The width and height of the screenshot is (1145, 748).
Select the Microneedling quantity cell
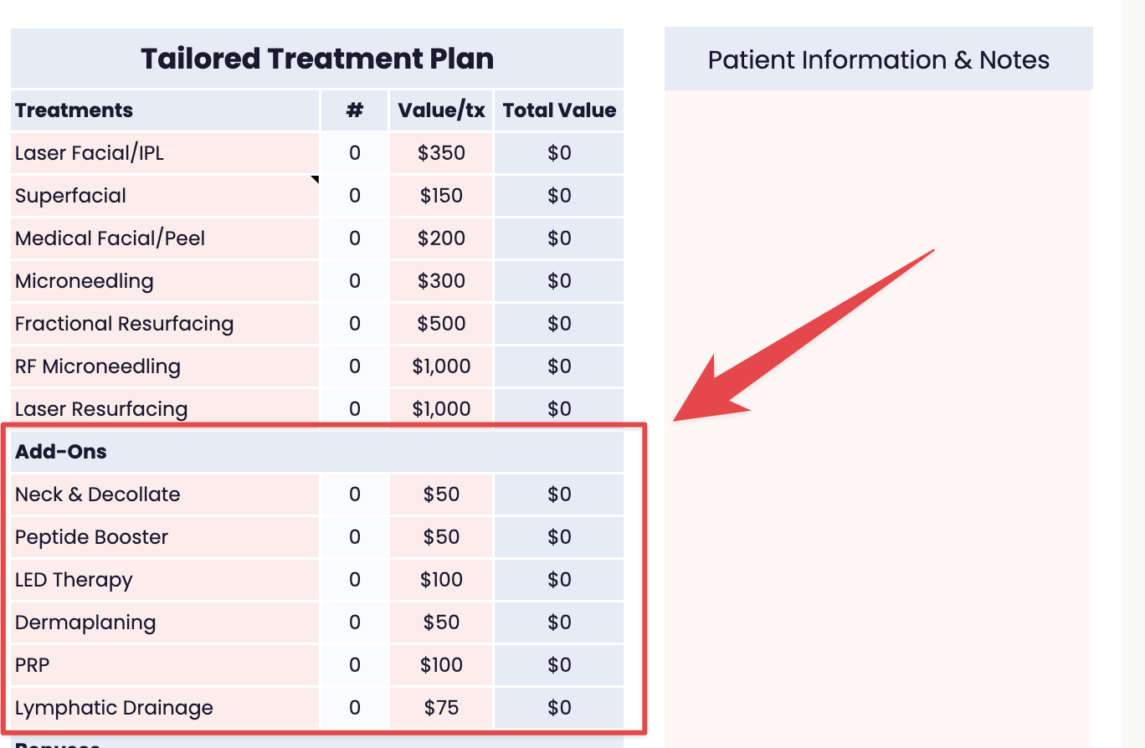click(x=355, y=281)
